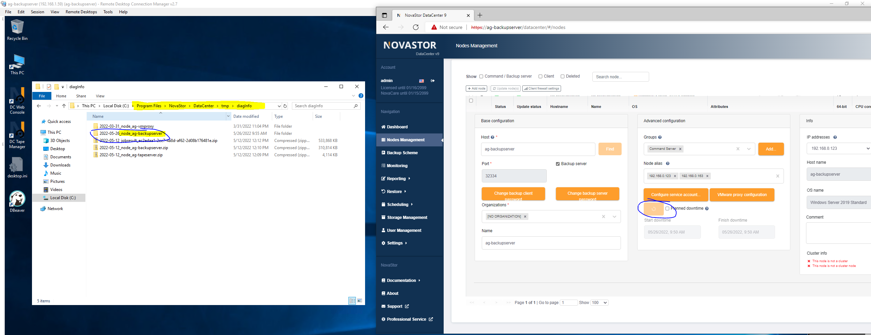Open the Explorer Share ribbon tab
The height and width of the screenshot is (335, 871).
[81, 96]
